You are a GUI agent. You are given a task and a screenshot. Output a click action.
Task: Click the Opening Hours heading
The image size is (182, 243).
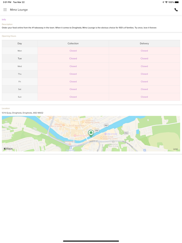coord(9,36)
